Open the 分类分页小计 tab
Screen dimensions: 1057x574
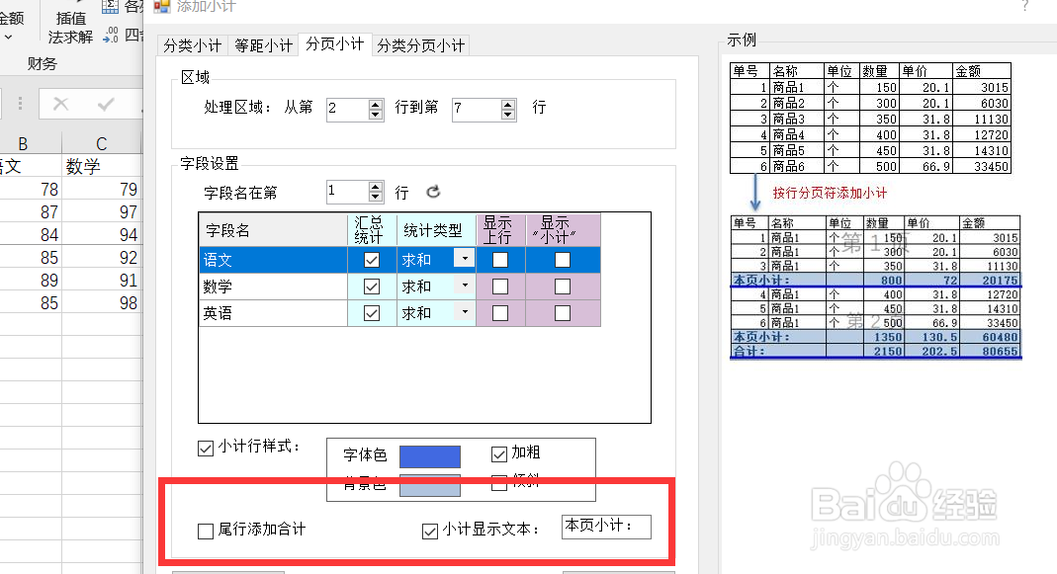tap(420, 45)
